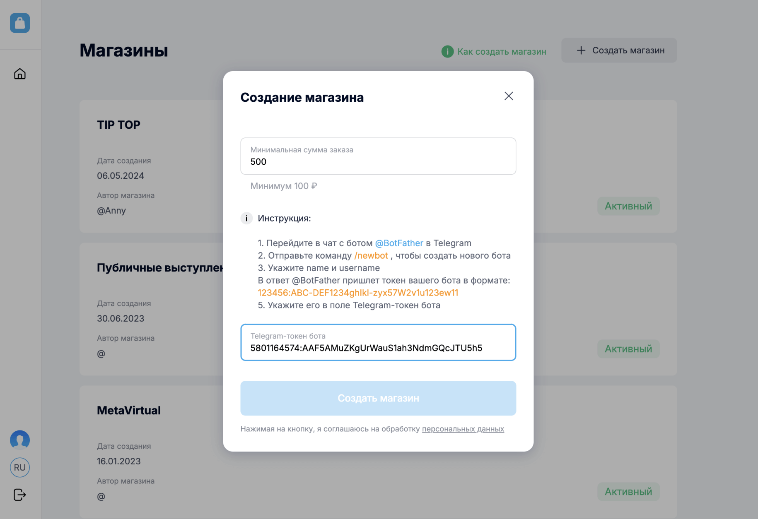Open the MetaVirtual store card

pos(129,410)
